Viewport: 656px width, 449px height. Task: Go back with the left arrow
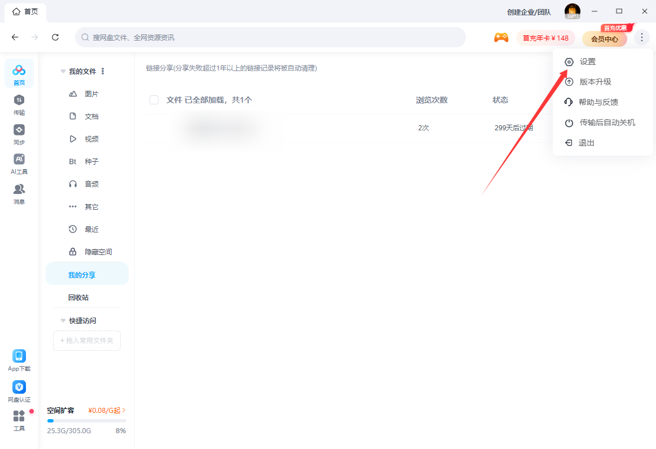pos(15,37)
